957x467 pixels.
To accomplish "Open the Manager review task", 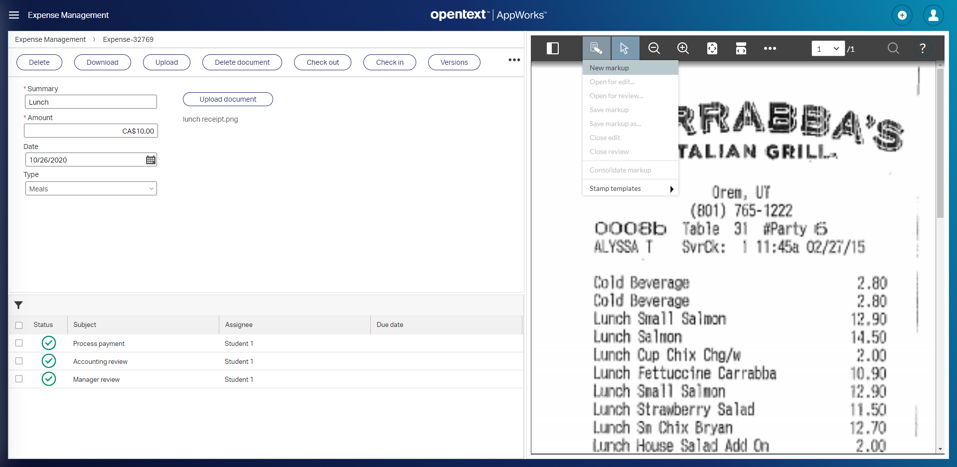I will click(96, 379).
